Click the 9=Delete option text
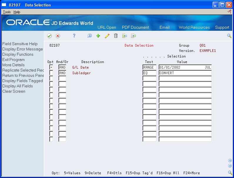 coord(93,173)
